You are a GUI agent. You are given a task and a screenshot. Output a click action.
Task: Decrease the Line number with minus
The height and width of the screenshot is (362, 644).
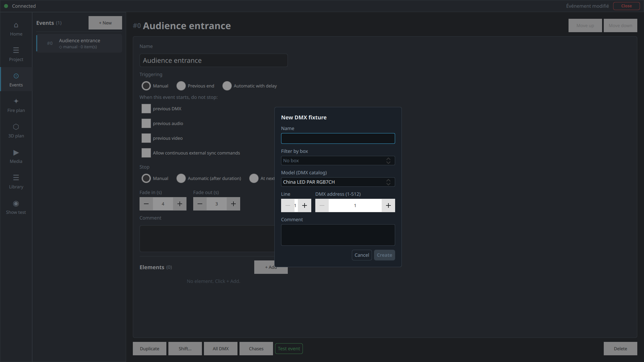coord(288,205)
